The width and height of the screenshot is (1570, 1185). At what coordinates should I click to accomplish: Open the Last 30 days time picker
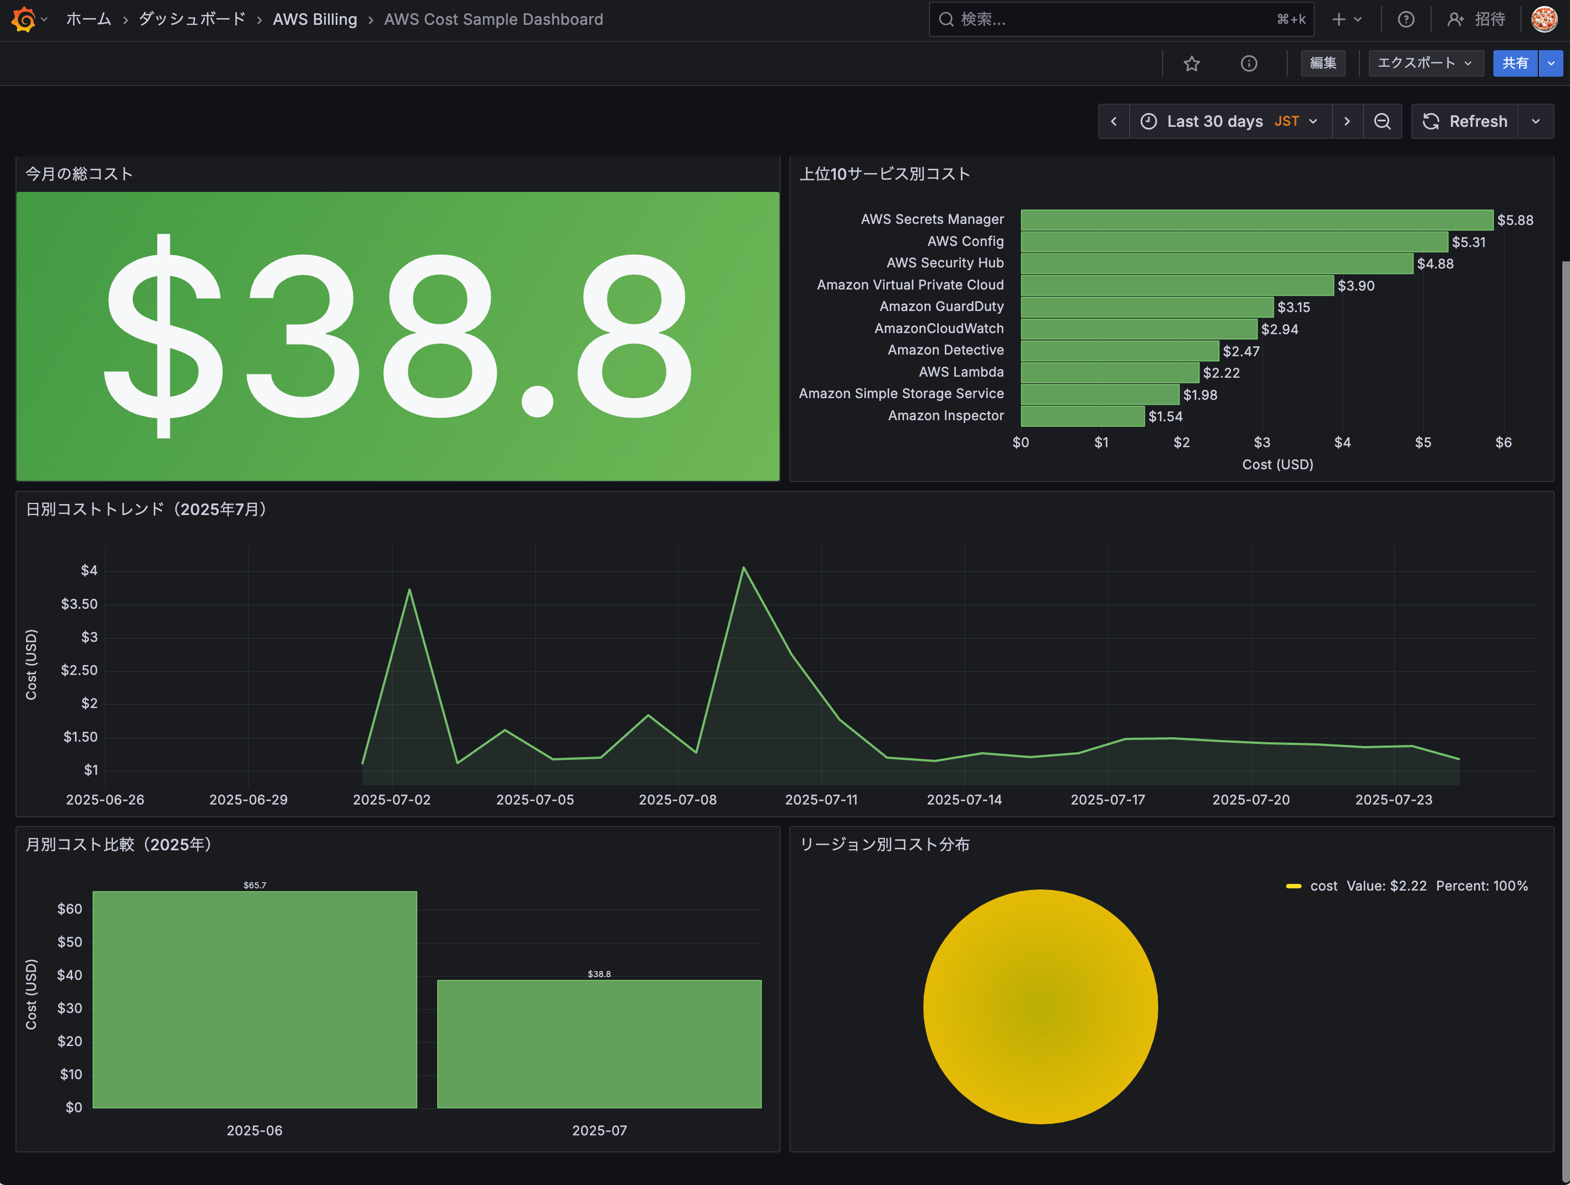(x=1230, y=121)
